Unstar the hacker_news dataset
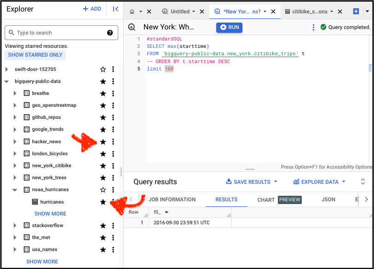 (x=103, y=142)
